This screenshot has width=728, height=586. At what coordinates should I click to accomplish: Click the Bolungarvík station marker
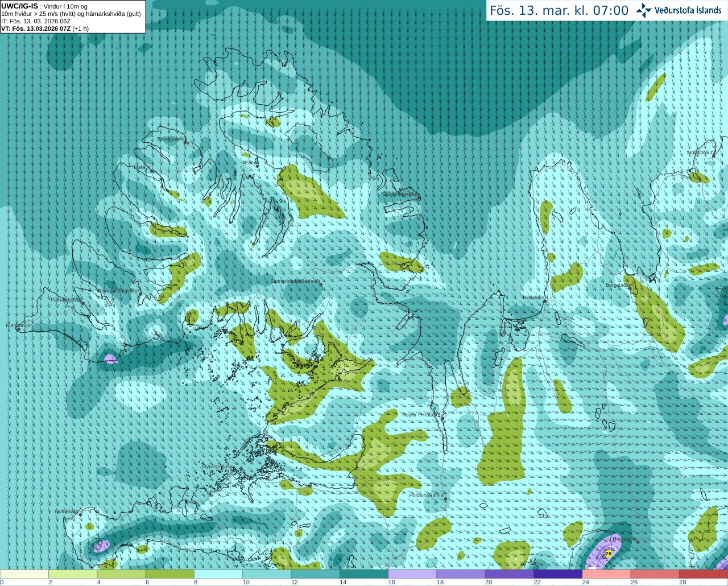(186, 142)
